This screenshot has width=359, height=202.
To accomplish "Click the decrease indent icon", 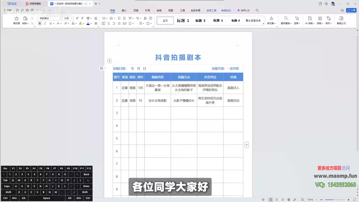I will (x=119, y=18).
